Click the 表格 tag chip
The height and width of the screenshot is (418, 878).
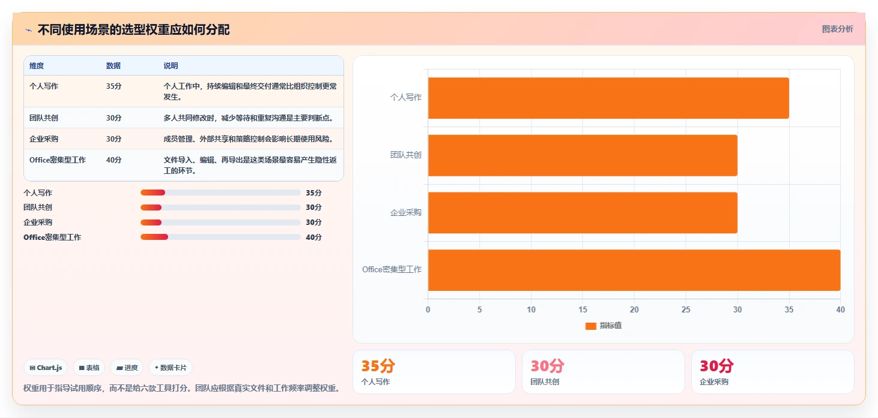click(x=89, y=368)
